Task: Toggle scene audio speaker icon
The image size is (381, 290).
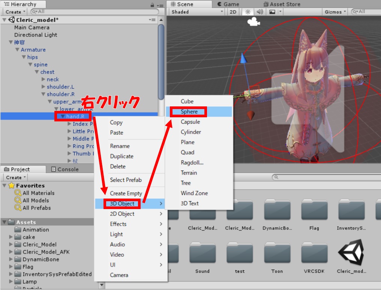Action: (260, 12)
